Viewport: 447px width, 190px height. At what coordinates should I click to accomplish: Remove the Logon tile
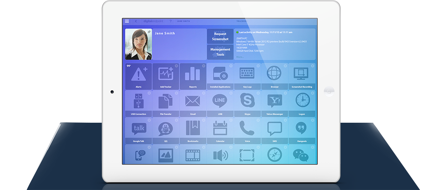[x=313, y=93]
